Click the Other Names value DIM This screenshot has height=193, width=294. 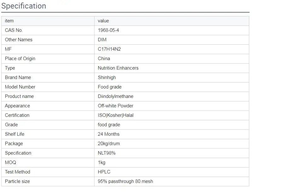click(x=102, y=40)
